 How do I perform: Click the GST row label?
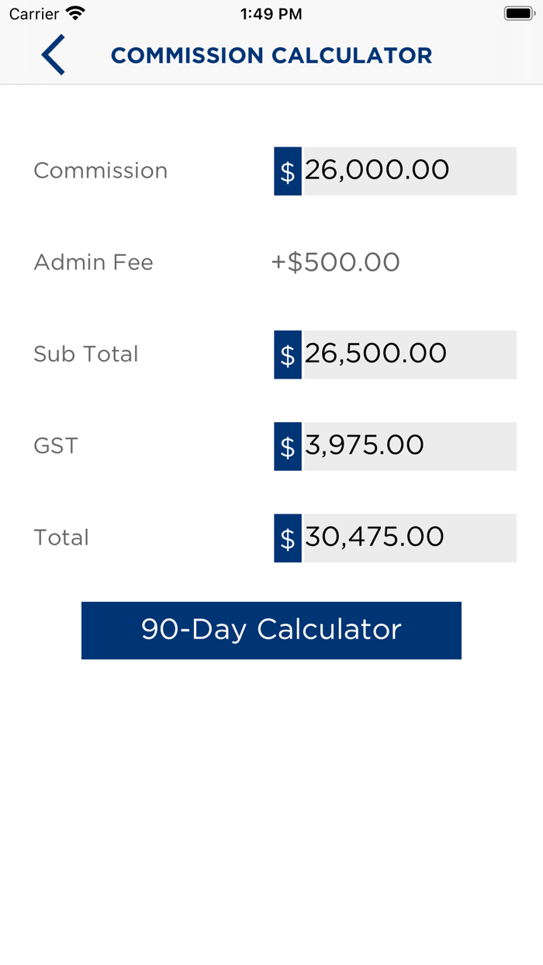[x=54, y=446]
